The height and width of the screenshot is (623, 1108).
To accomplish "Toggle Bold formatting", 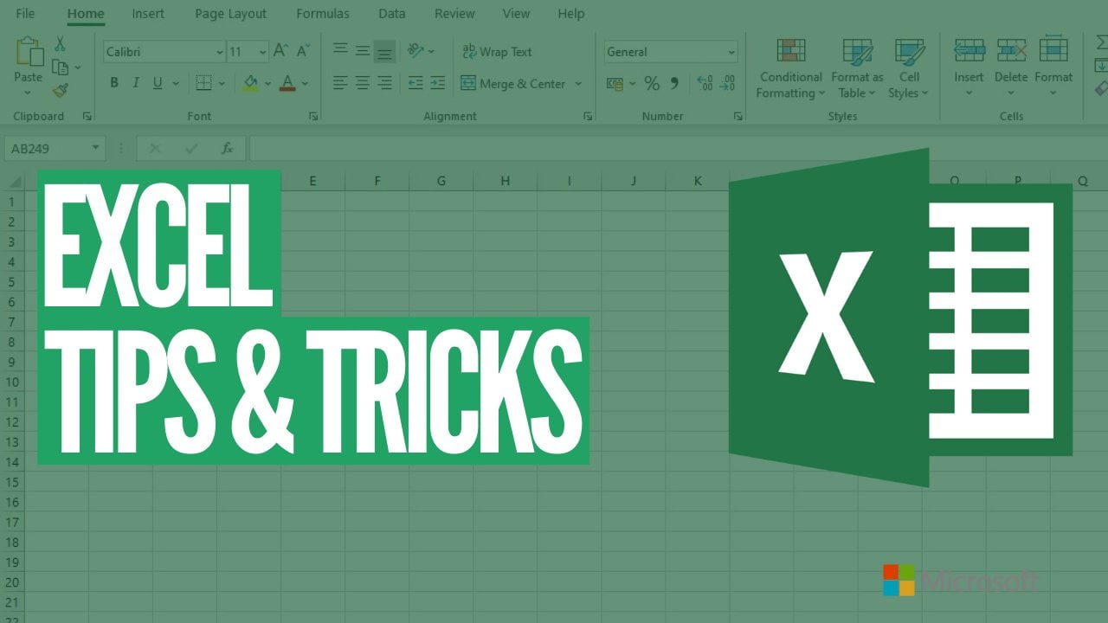I will pyautogui.click(x=114, y=83).
